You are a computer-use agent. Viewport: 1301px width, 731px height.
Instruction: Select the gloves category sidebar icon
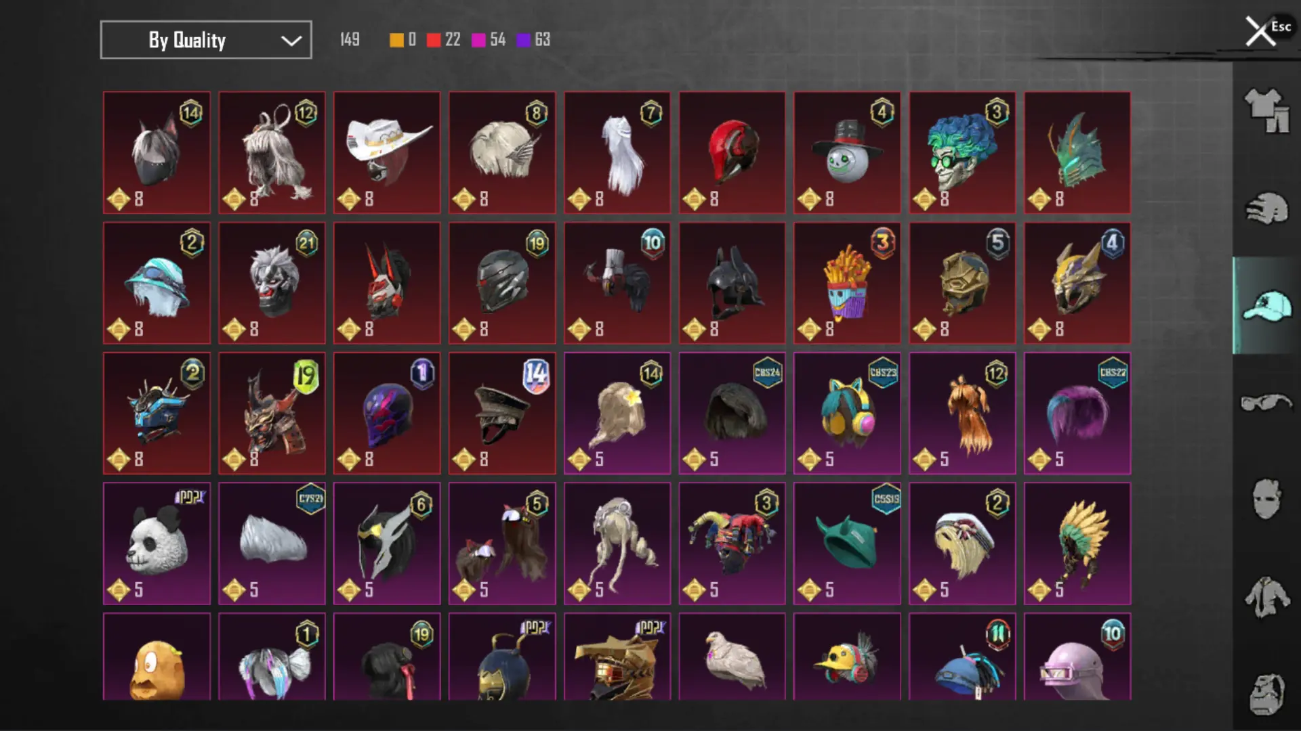coord(1266,208)
